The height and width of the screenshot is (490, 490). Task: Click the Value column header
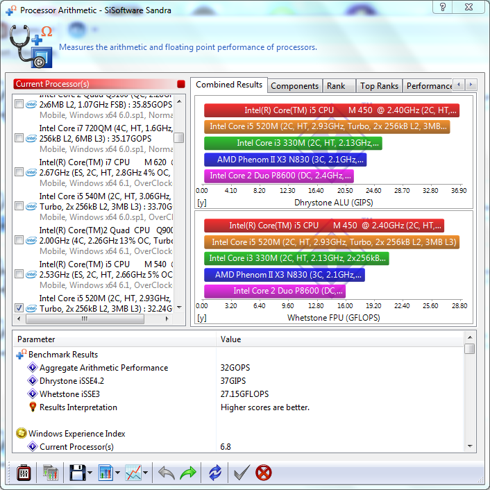(339, 339)
